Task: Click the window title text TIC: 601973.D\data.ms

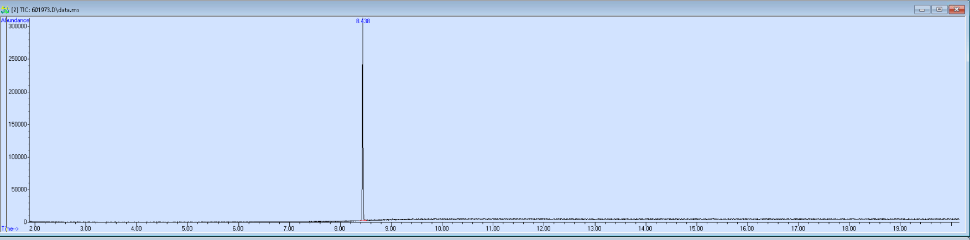Action: (x=49, y=10)
